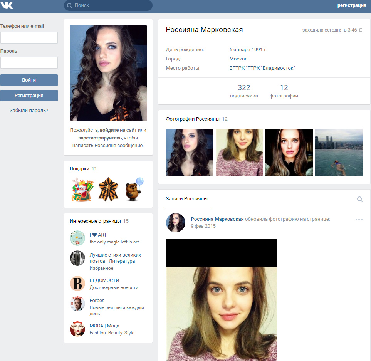
Task: Click the bear with balloon gift
Action: click(x=134, y=190)
